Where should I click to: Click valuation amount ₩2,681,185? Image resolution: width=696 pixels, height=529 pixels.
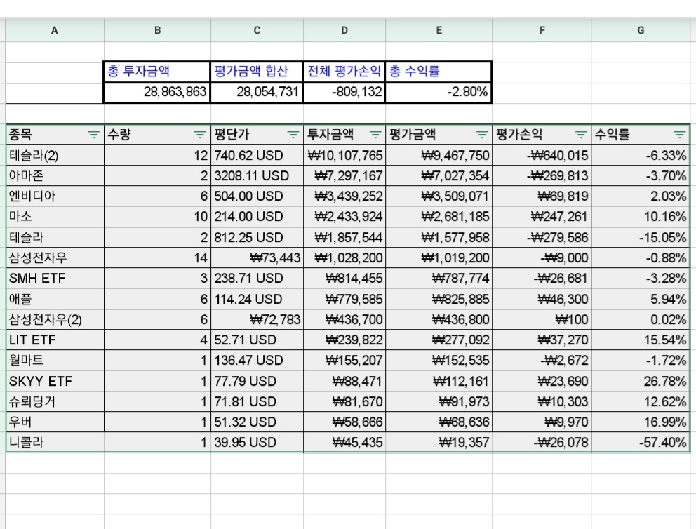click(x=439, y=217)
